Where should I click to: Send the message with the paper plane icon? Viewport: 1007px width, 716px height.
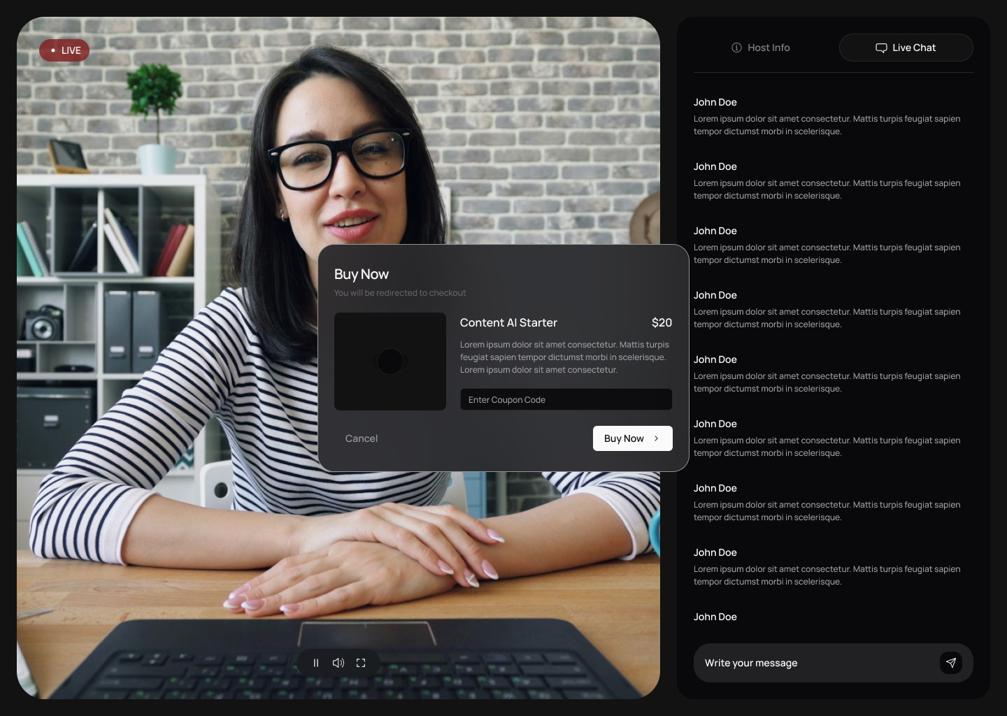950,663
